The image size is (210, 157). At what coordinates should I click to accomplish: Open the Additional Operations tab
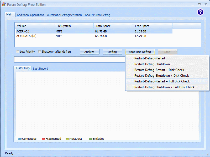tap(30, 15)
